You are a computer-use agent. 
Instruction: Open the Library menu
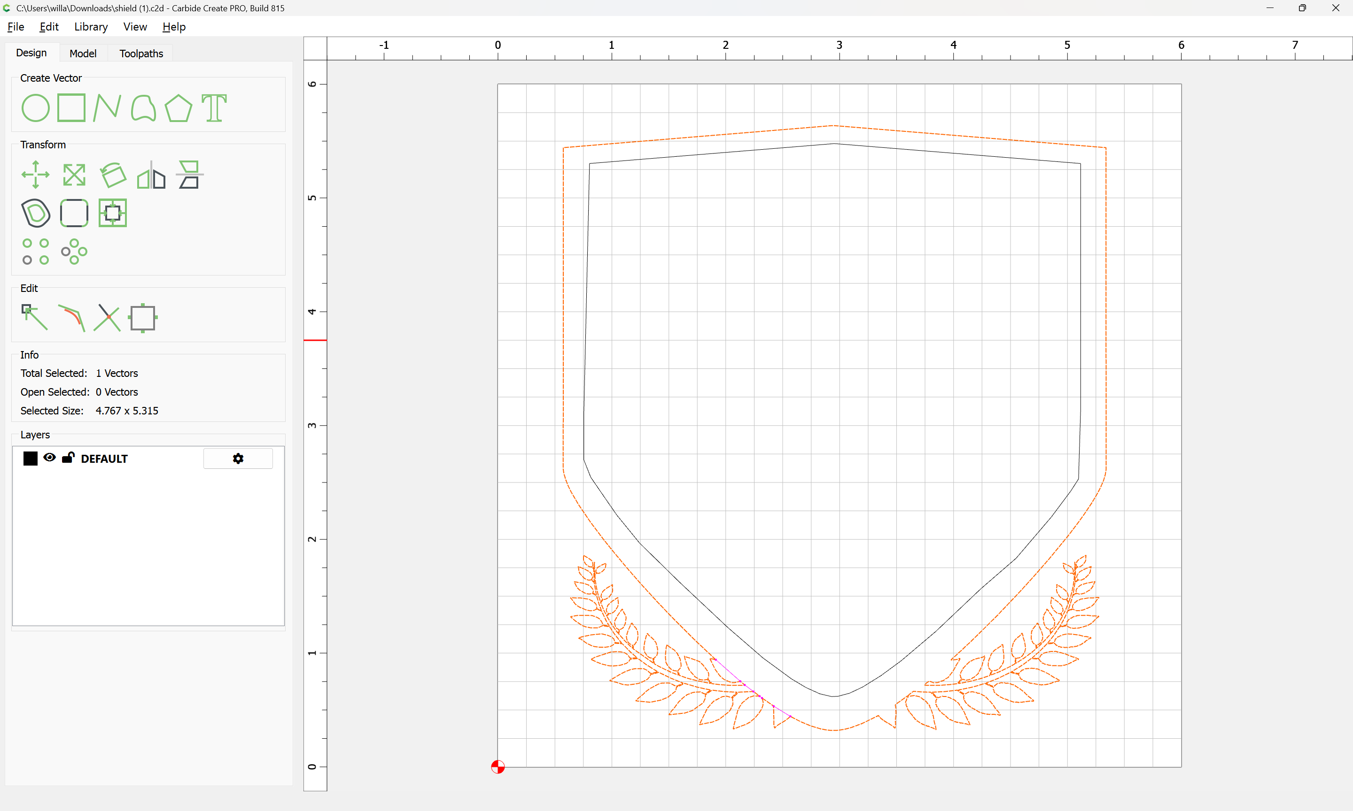coord(91,26)
